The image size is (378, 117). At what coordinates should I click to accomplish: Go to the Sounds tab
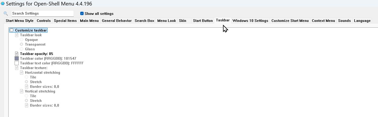(x=344, y=21)
